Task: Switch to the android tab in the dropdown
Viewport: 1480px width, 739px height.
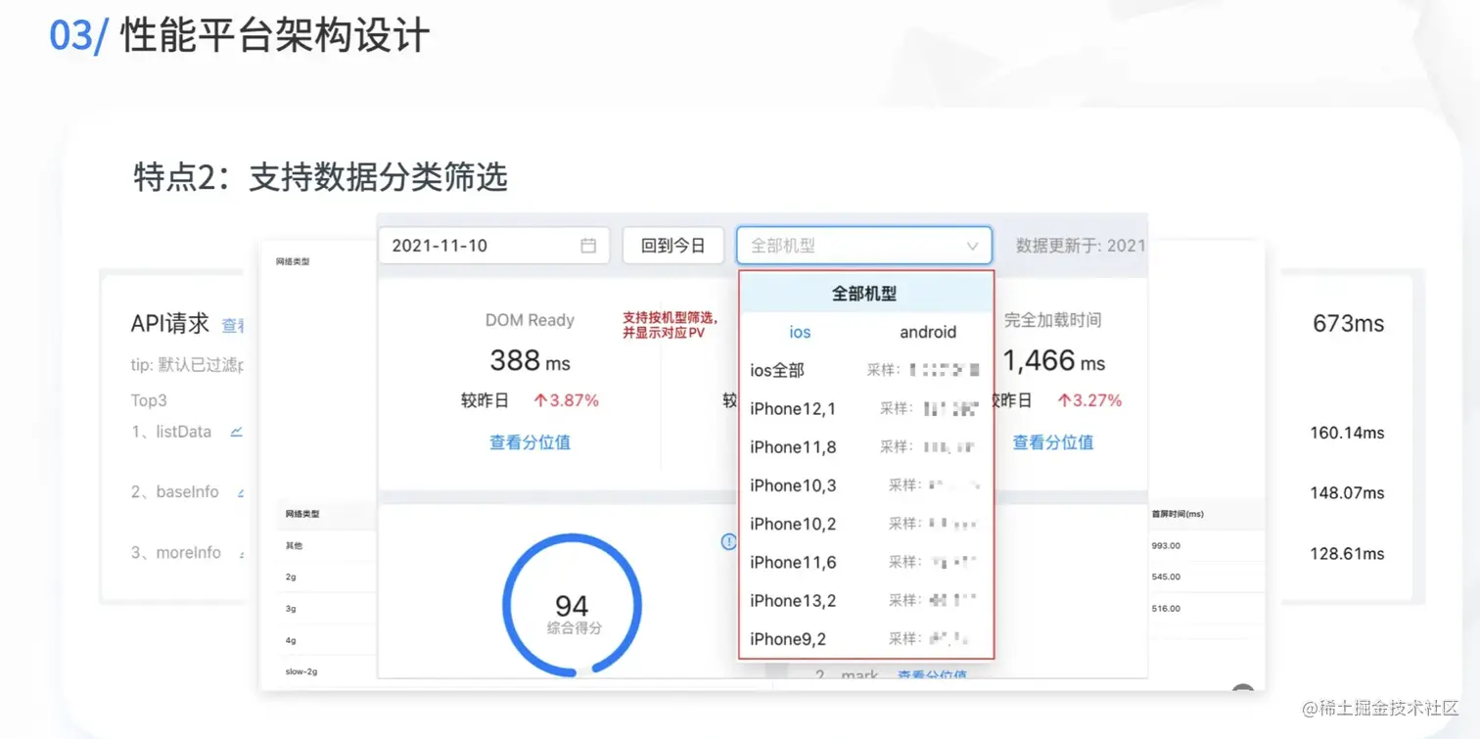Action: click(x=928, y=332)
